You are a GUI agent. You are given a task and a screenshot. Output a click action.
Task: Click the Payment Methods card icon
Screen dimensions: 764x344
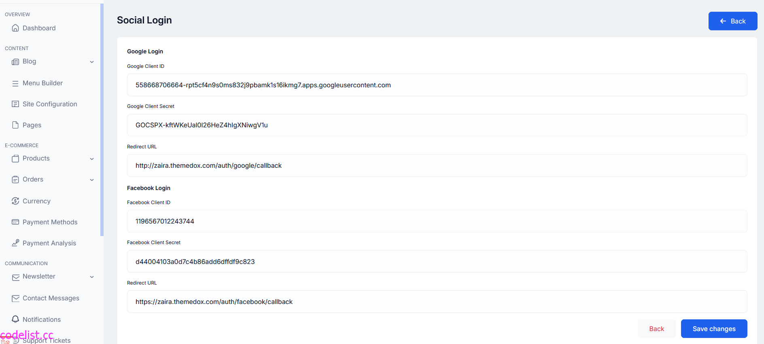pos(15,222)
